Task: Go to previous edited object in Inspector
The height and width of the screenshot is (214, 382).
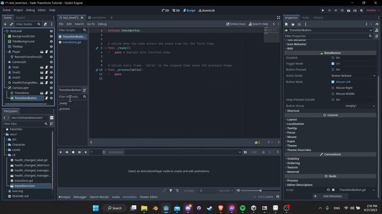Action: coord(366,24)
